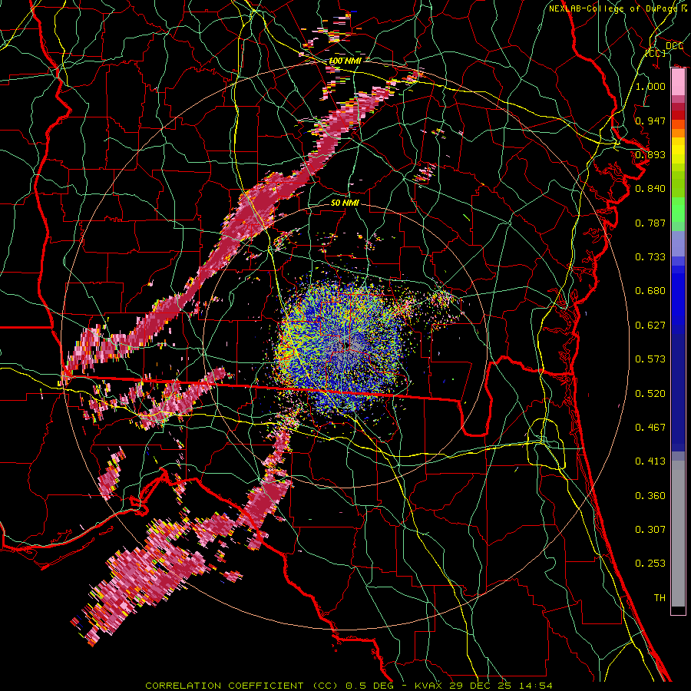
Task: Click the pink top segment of color bar
Action: coord(678,82)
